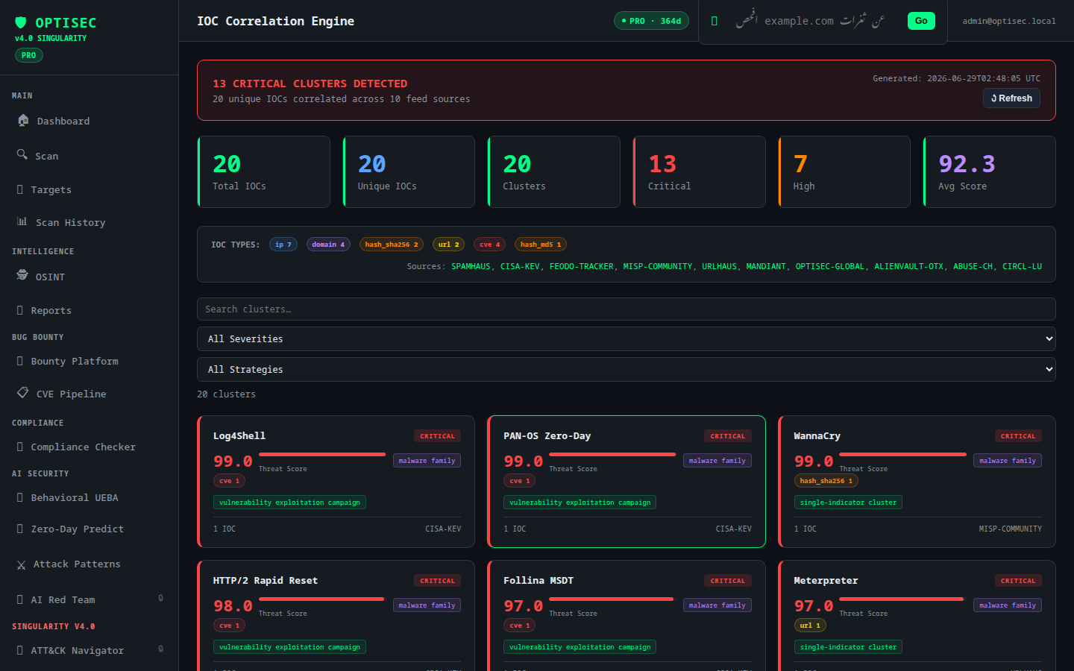Click the OPTISEC shield logo icon

[21, 22]
